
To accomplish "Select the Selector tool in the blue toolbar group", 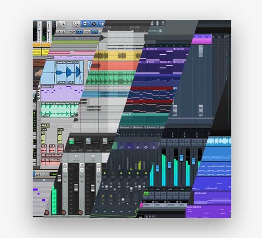I will pyautogui.click(x=94, y=24).
